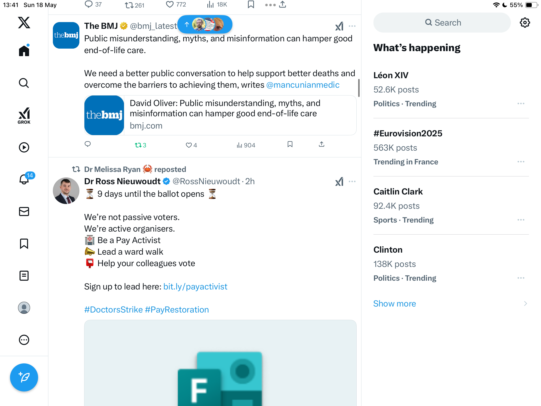Open more options on Dr Ross Nieuwoudt post
The image size is (541, 406).
coord(352,181)
